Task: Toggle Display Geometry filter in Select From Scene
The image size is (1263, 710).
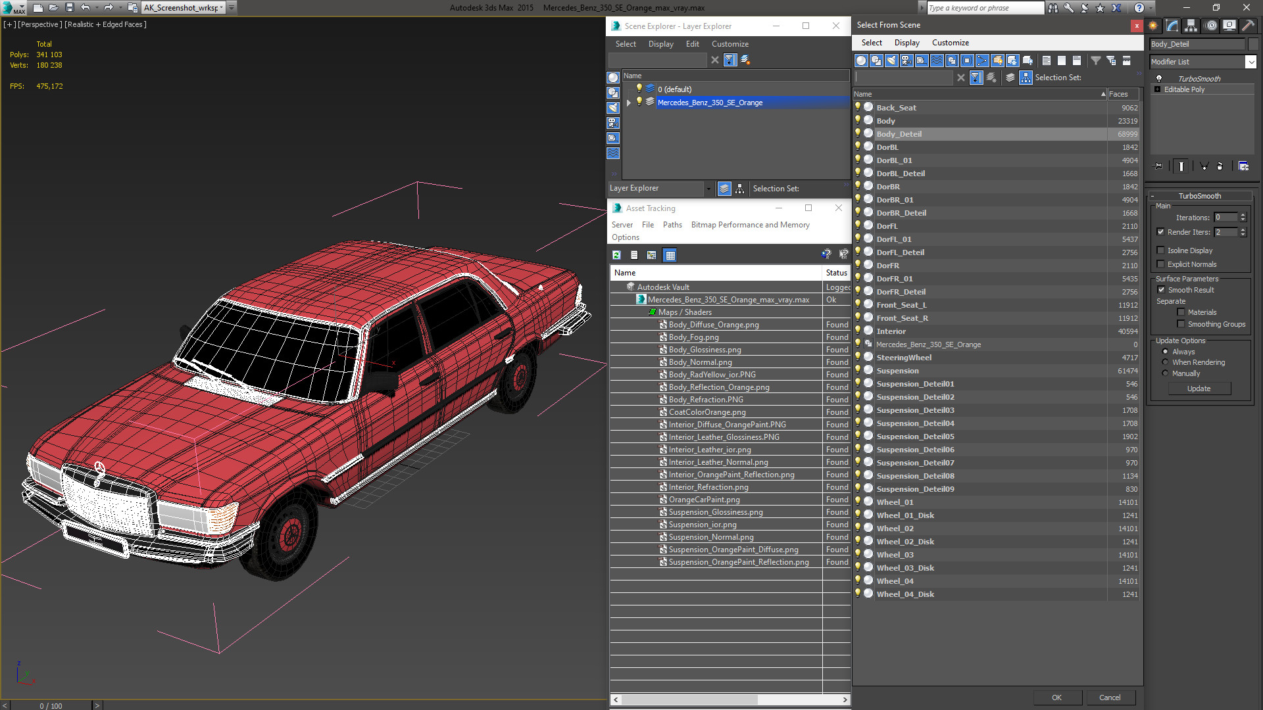Action: pos(861,60)
